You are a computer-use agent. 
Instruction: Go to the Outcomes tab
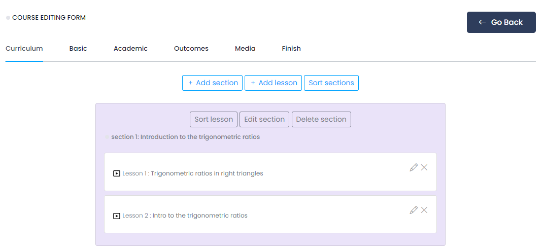coord(191,49)
